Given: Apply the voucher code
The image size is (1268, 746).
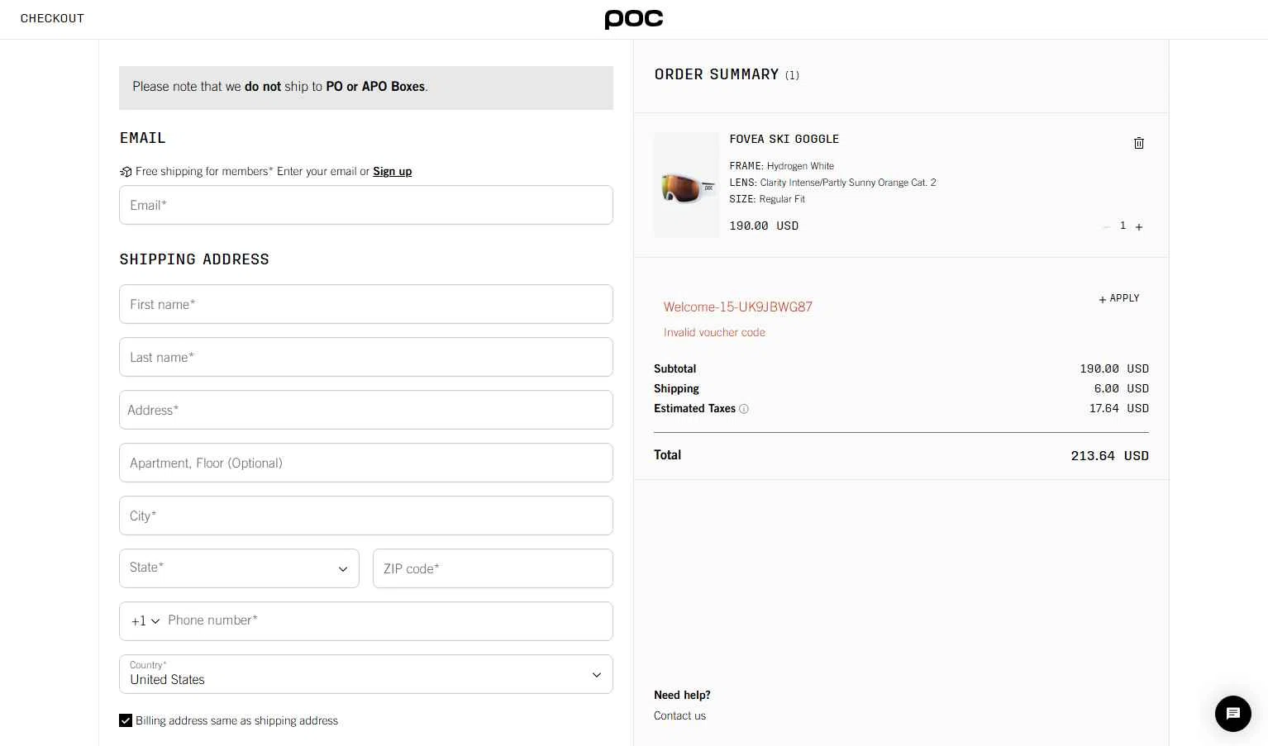Looking at the screenshot, I should point(1118,298).
